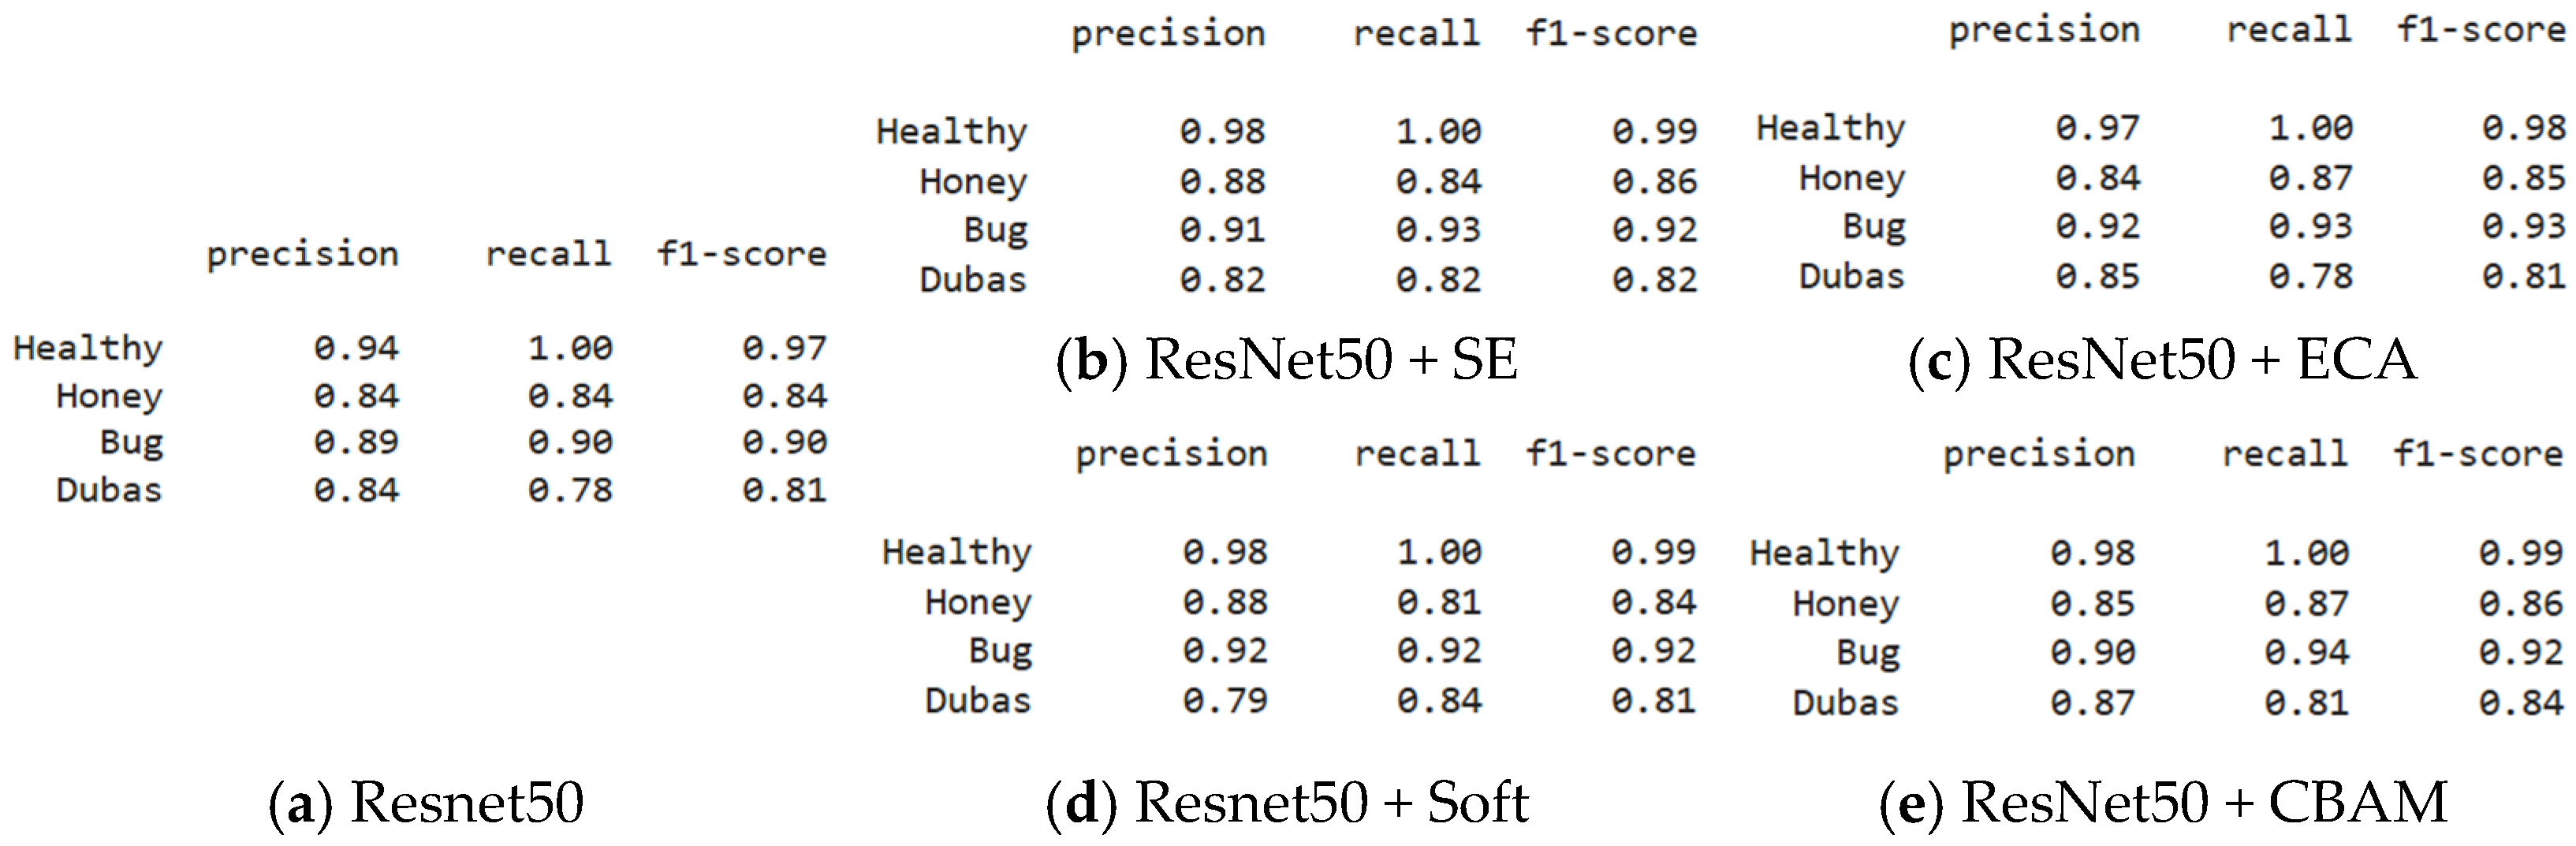Select Bug precision 0.89 in baseline table
The width and height of the screenshot is (2576, 846).
point(356,442)
